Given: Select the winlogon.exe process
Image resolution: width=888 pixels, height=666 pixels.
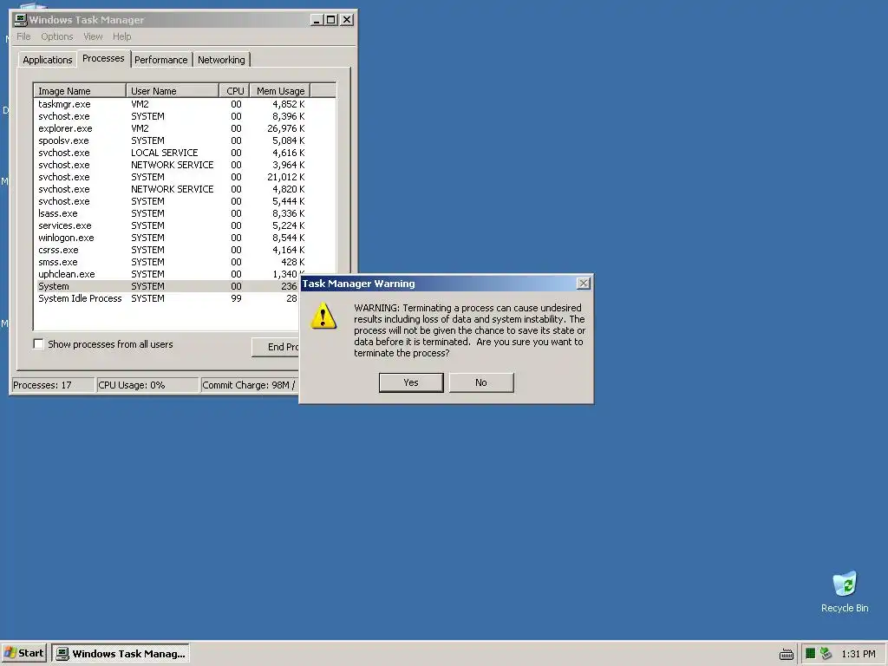Looking at the screenshot, I should coord(172,238).
